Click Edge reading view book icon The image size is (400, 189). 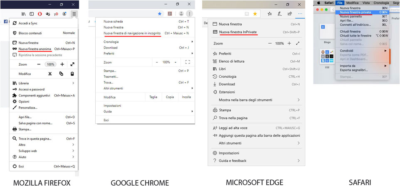[x=247, y=14]
